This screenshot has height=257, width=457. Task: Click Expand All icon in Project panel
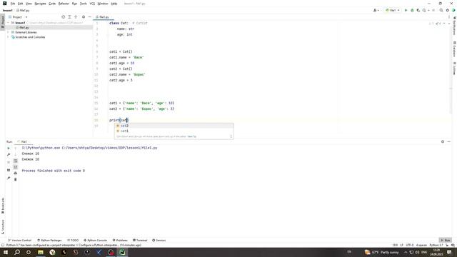(x=69, y=17)
